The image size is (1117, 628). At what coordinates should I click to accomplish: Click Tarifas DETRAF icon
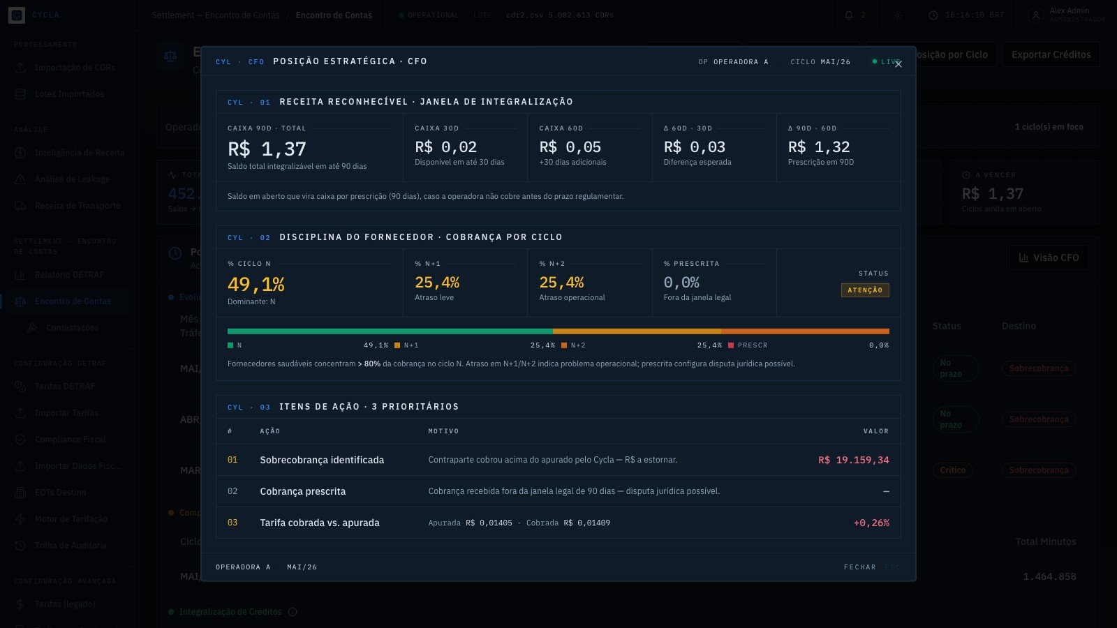click(x=21, y=387)
